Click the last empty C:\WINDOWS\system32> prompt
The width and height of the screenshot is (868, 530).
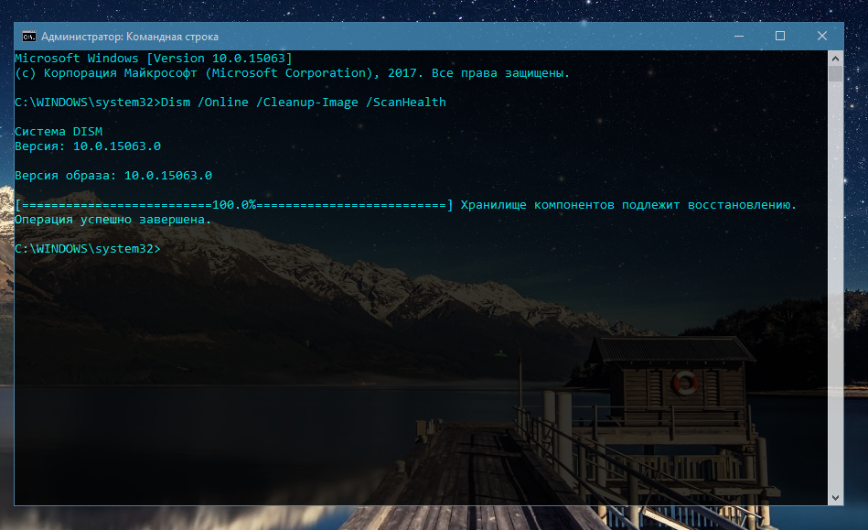click(88, 249)
